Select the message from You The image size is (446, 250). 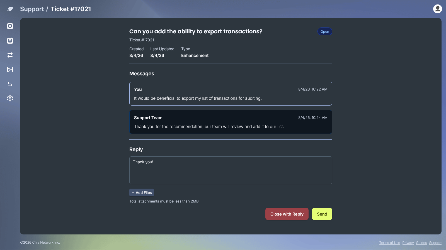tap(231, 94)
